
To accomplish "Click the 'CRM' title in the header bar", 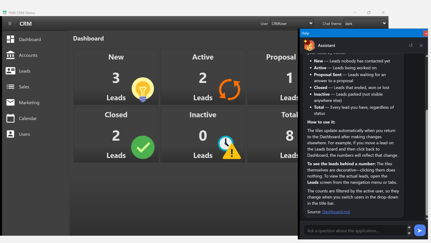I will tap(25, 24).
